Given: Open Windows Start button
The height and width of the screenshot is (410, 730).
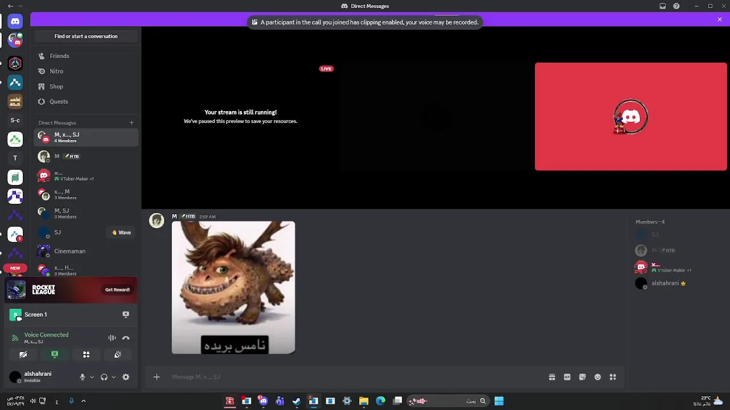Looking at the screenshot, I should tap(499, 401).
